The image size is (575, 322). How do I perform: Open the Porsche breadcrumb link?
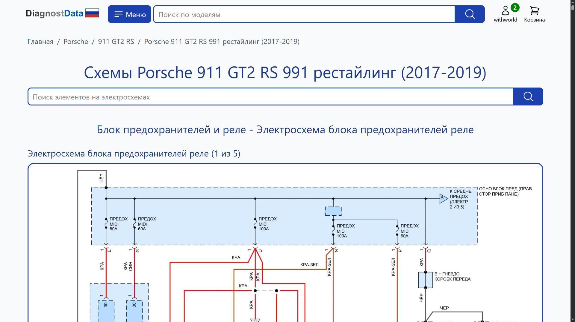pyautogui.click(x=76, y=42)
